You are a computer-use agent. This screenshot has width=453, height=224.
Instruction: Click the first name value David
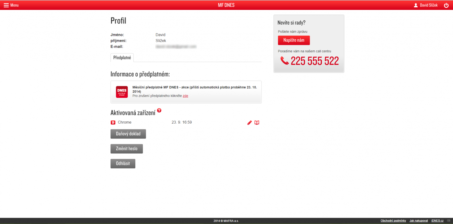(x=161, y=35)
